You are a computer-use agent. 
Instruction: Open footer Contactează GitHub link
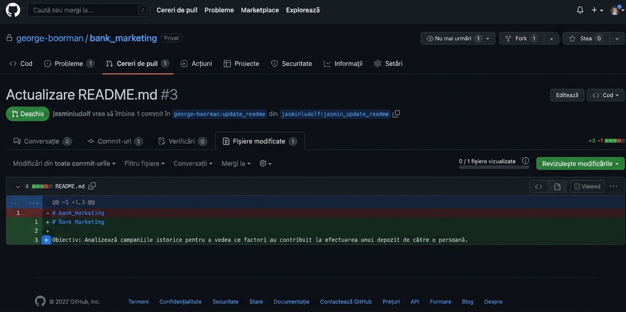coord(346,302)
